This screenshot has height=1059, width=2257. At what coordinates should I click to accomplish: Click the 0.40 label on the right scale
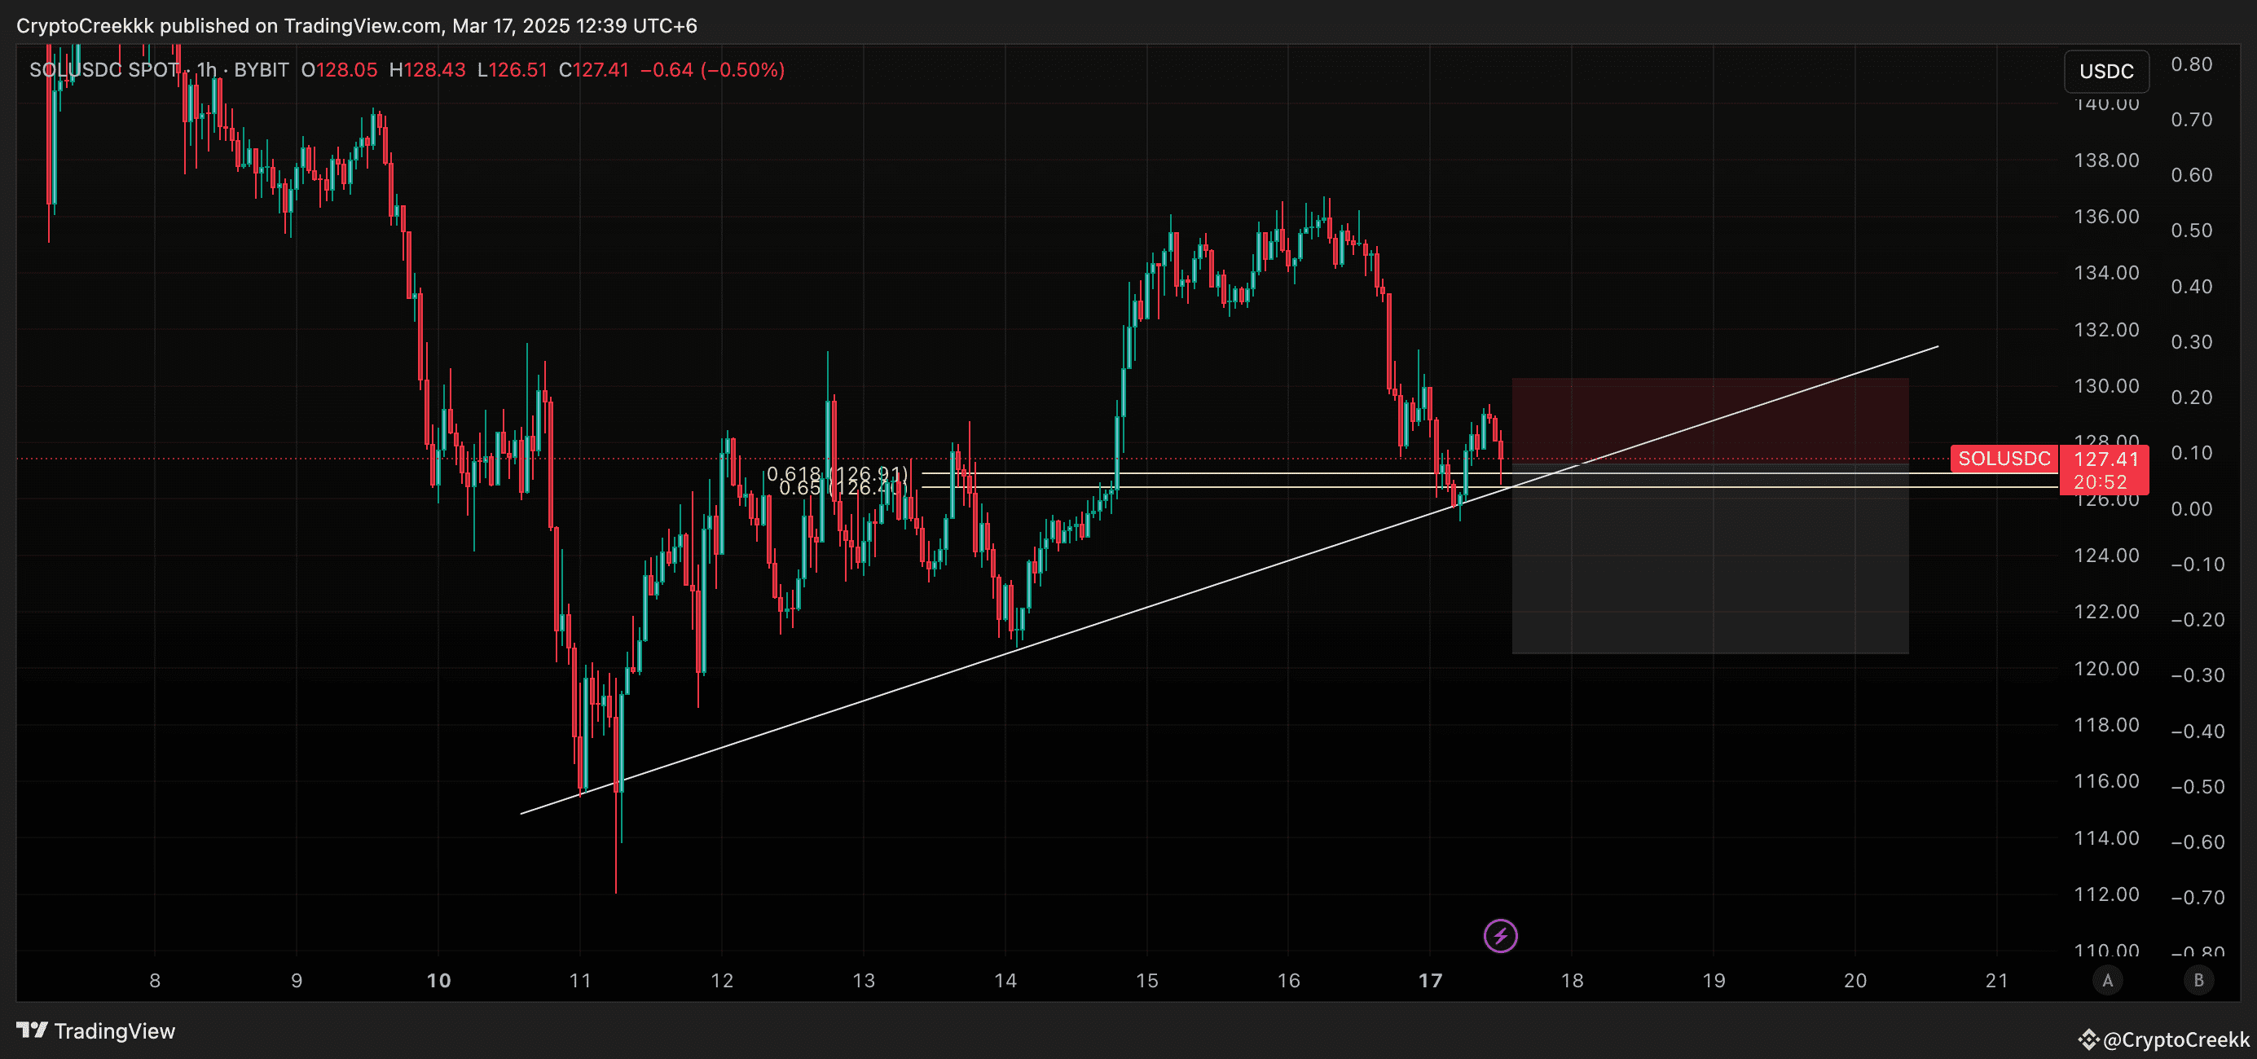(x=2191, y=287)
